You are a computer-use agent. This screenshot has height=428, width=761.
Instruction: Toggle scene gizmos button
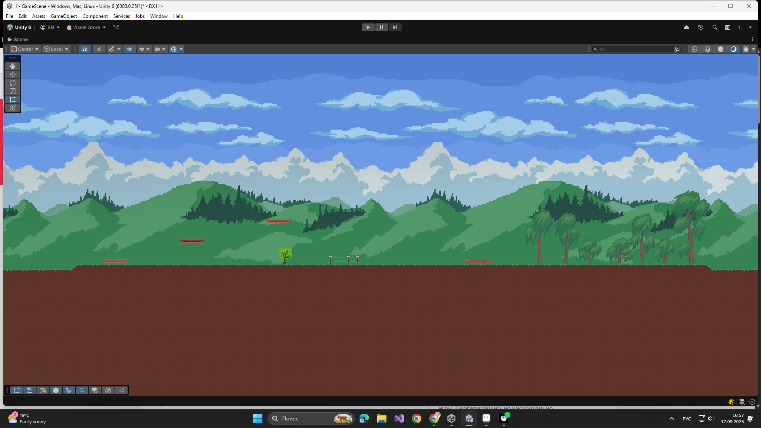[174, 49]
